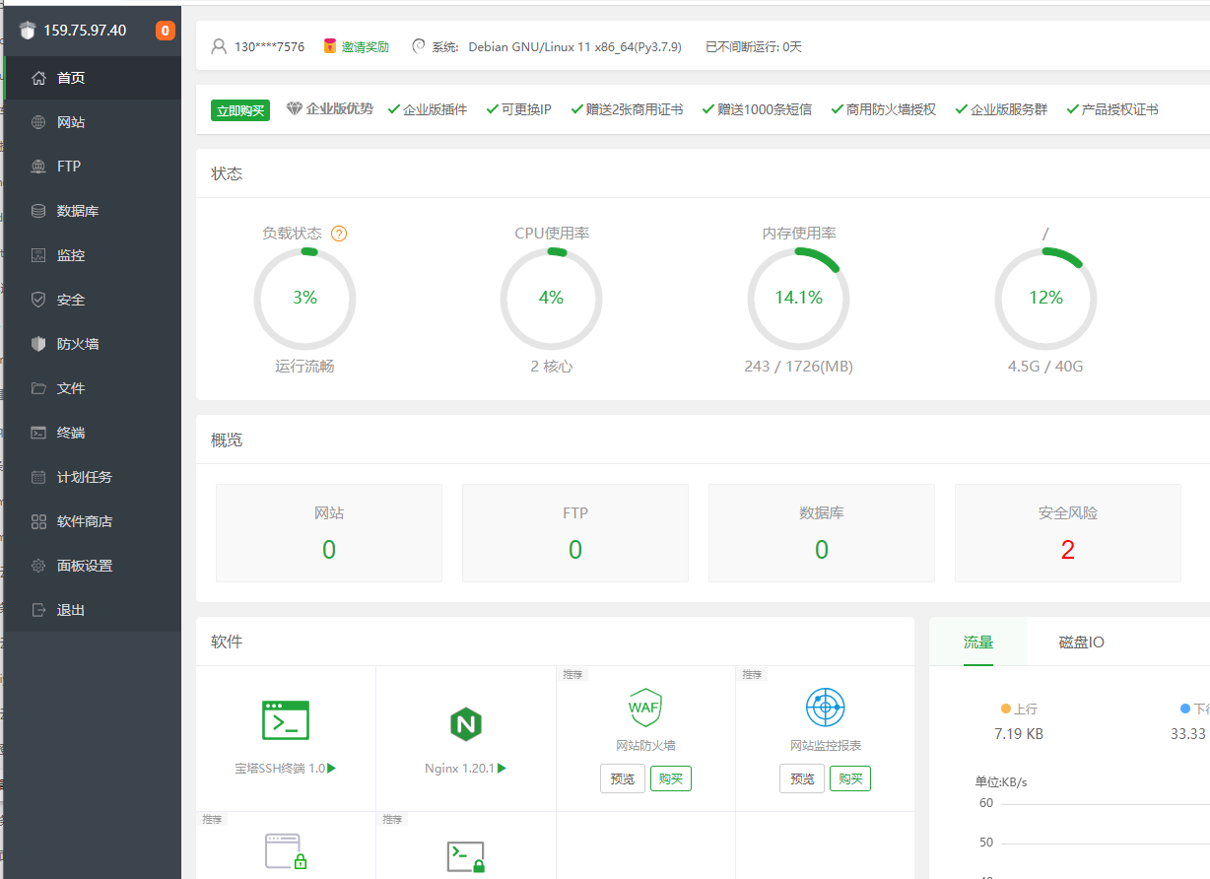Viewport: 1210px width, 879px height.
Task: Open the 网站 overview card showing 0
Action: [329, 533]
